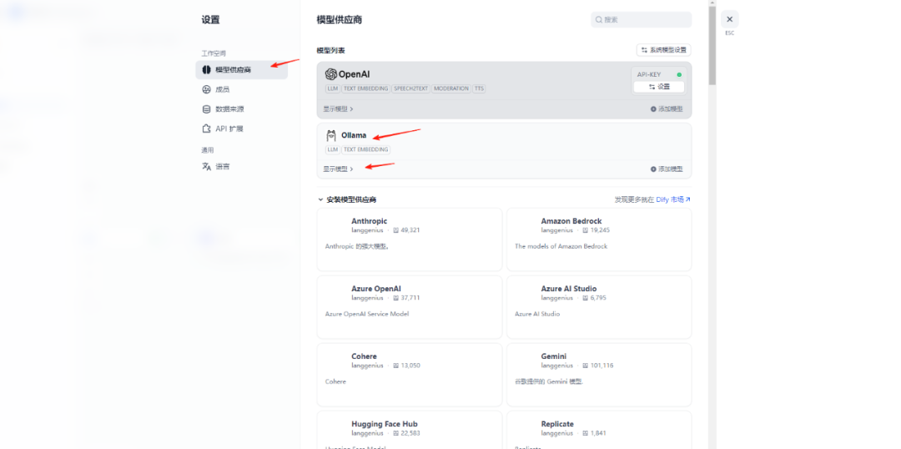Click the Ollama llama logo icon
The width and height of the screenshot is (901, 449).
click(x=331, y=136)
